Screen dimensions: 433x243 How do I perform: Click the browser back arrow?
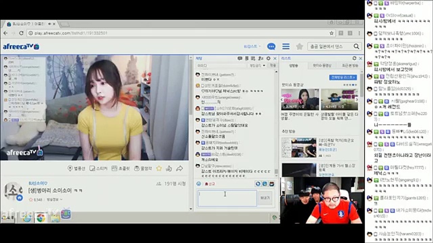tap(5, 33)
